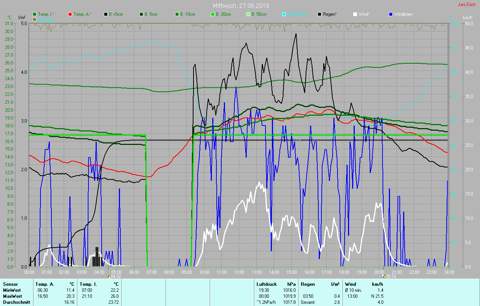480x306 pixels.
Task: Click the 'Gesamt:' rain total label
Action: pyautogui.click(x=308, y=302)
